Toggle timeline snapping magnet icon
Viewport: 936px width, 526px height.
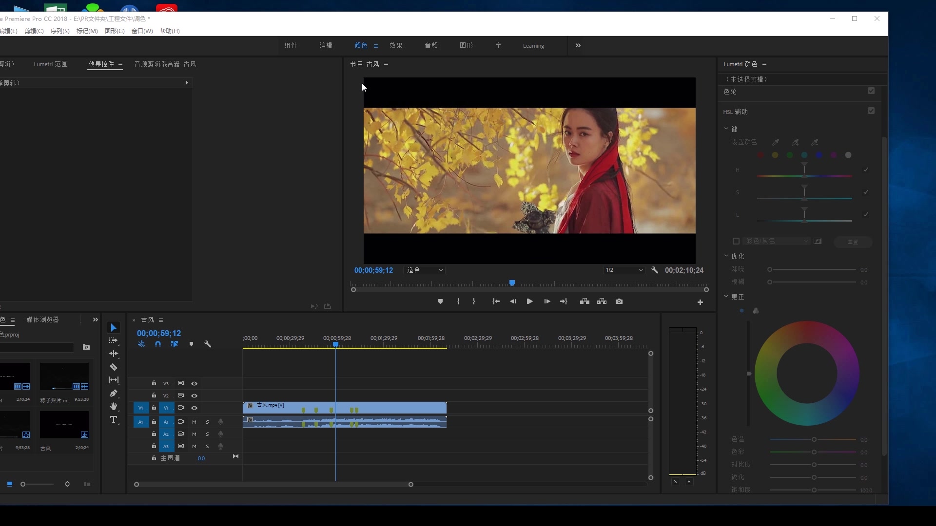click(x=158, y=344)
